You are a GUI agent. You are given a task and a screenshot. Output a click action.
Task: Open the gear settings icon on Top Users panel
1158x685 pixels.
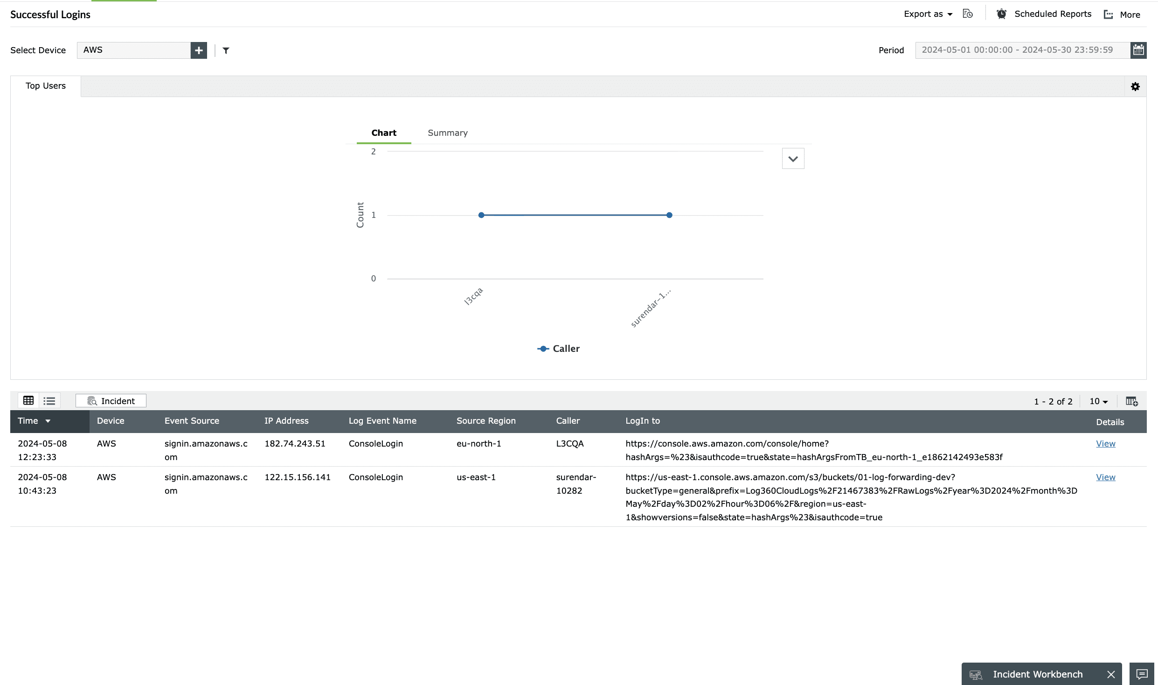point(1135,86)
